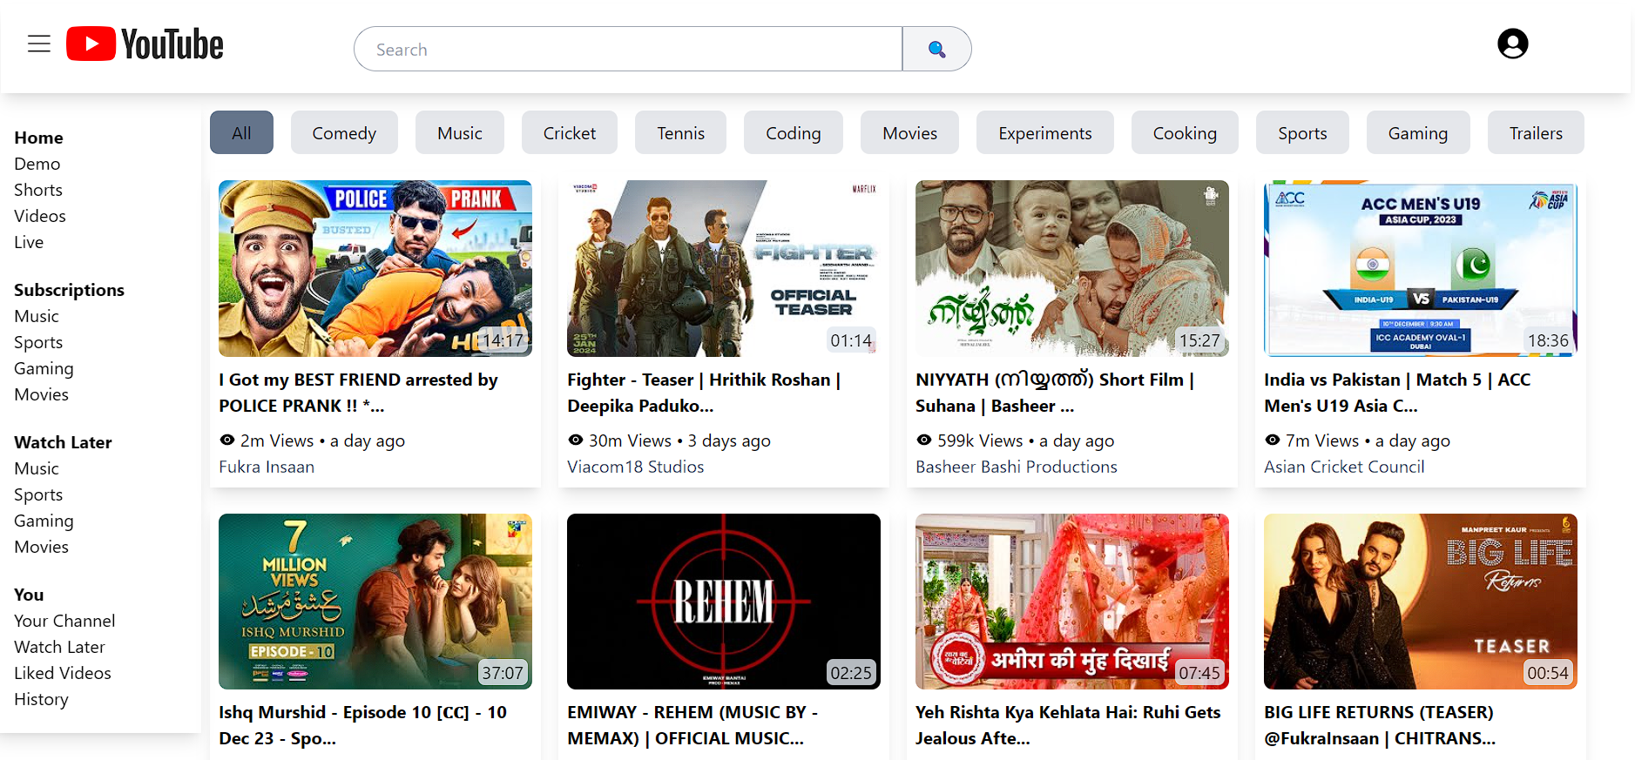Select the All filter chip

241,132
